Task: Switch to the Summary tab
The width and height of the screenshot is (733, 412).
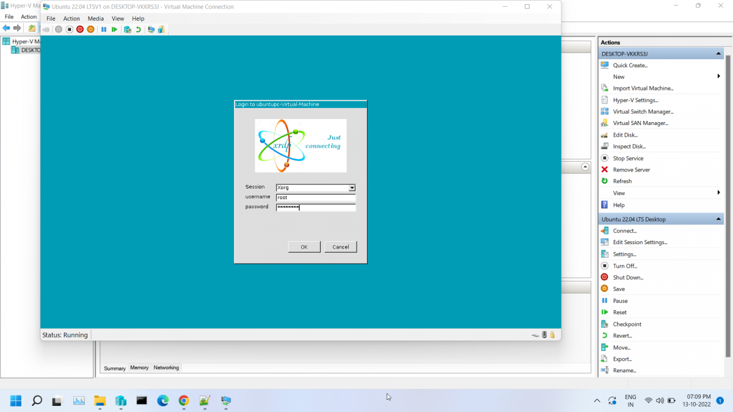Action: point(115,368)
